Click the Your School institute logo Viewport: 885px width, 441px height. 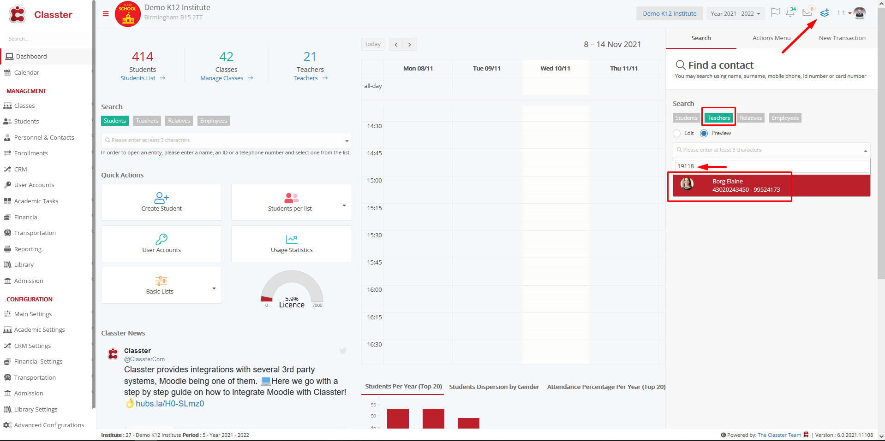click(x=128, y=14)
